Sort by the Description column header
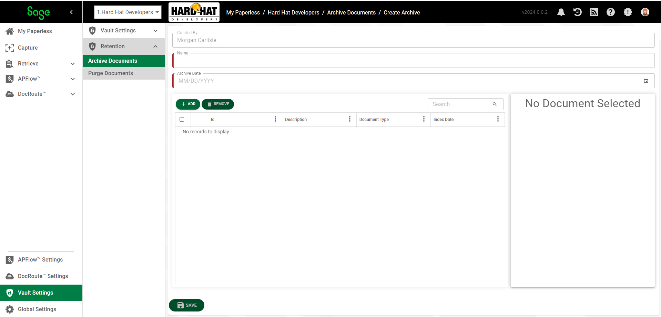 [296, 119]
